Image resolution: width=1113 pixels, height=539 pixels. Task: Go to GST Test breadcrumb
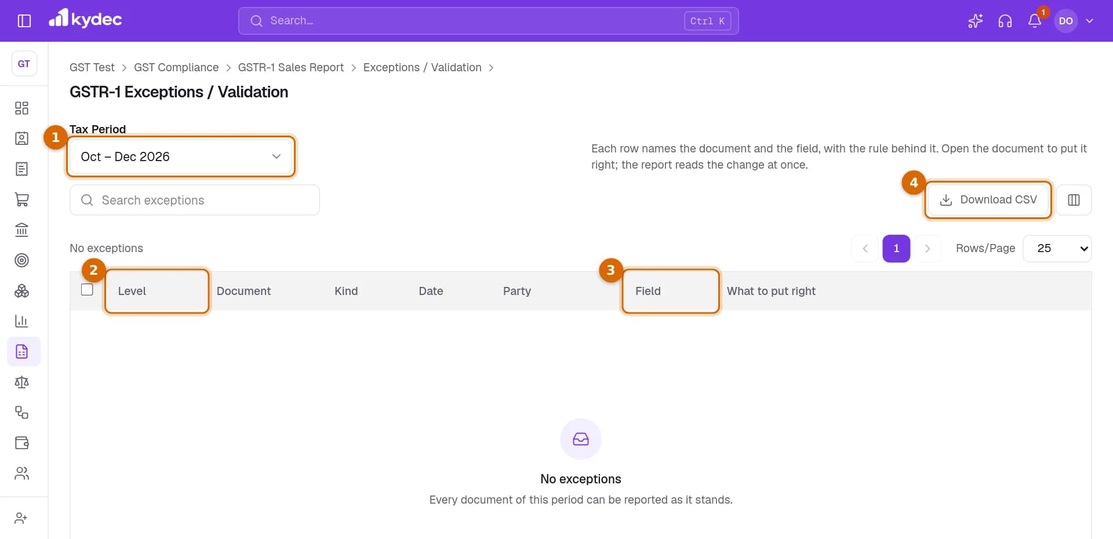click(x=92, y=67)
